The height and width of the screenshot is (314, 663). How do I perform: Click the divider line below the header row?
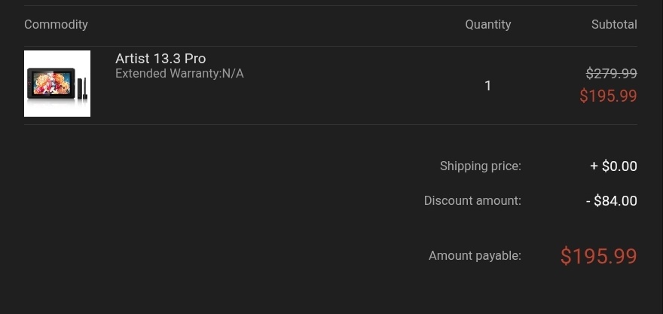click(331, 46)
